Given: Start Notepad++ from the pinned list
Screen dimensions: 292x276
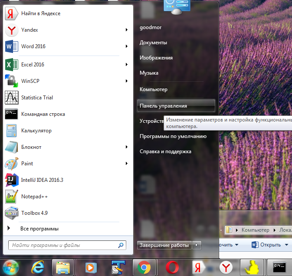Looking at the screenshot, I should 11,196.
